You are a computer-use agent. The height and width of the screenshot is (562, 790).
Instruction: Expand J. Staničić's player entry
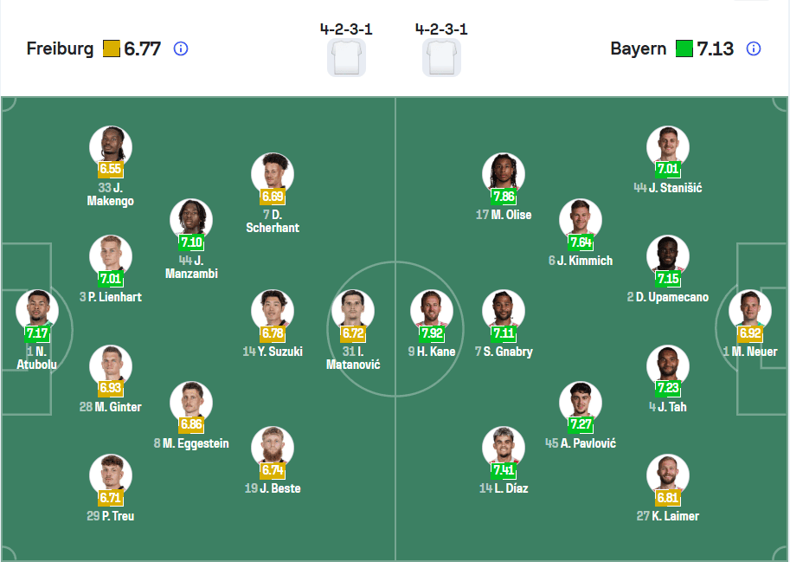point(667,147)
